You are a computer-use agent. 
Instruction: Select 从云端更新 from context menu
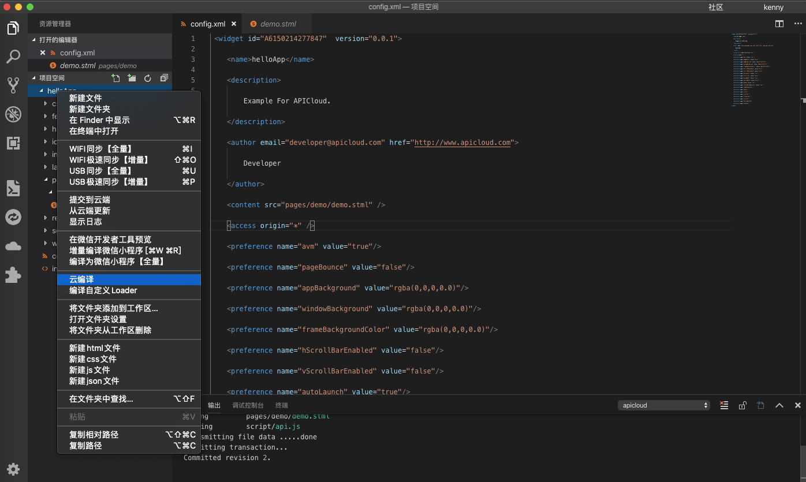tap(129, 211)
